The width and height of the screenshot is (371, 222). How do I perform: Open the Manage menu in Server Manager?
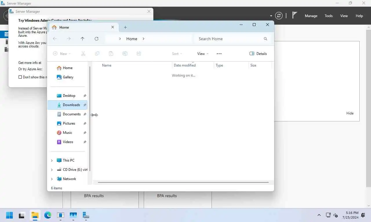(x=311, y=16)
